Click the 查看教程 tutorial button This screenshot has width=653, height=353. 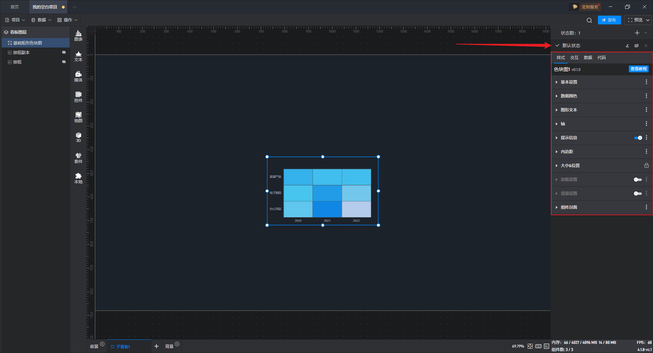(x=638, y=69)
